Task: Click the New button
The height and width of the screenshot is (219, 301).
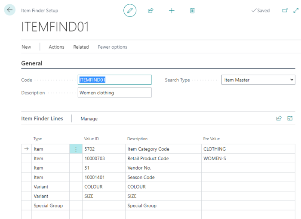Action: click(x=26, y=47)
